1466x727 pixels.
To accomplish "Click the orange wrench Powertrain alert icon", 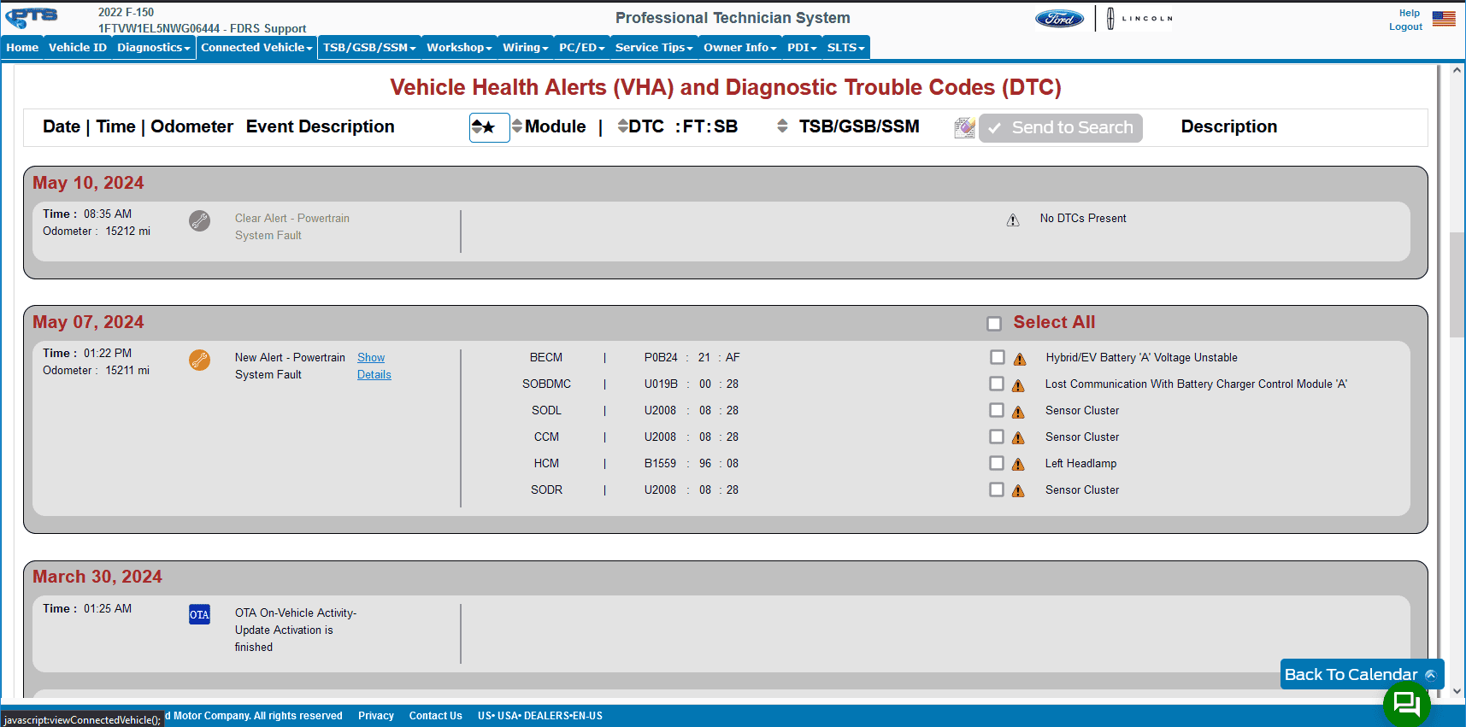I will point(199,361).
